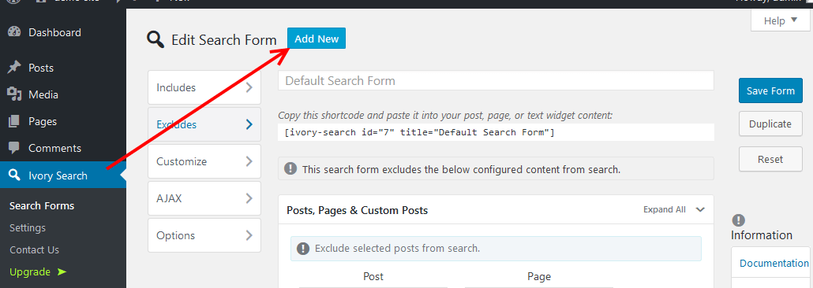Viewport: 813px width, 288px height.
Task: Click the Page column label
Action: pos(539,277)
